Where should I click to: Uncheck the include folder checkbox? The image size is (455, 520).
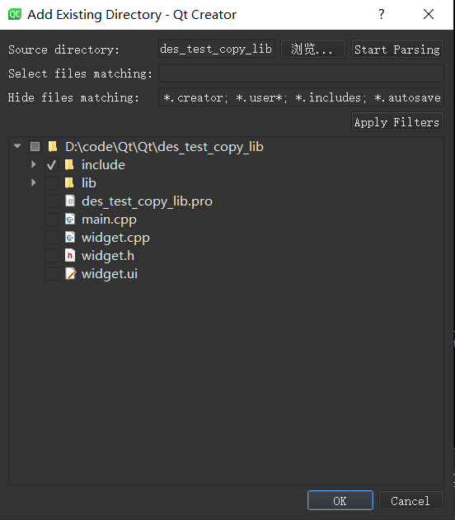[51, 165]
